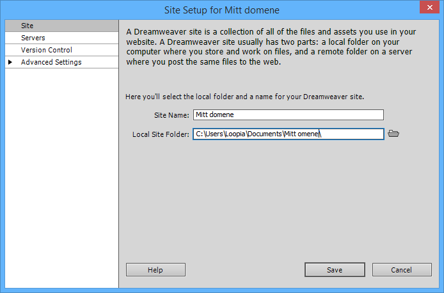The image size is (444, 293).
Task: Close the Site Setup window
Action: 429,7
